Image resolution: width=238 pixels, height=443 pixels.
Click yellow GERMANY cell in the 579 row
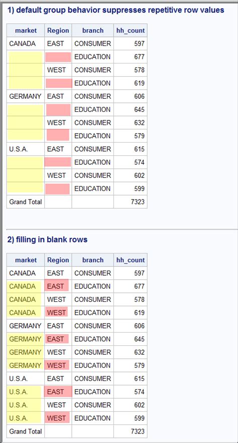[26, 365]
